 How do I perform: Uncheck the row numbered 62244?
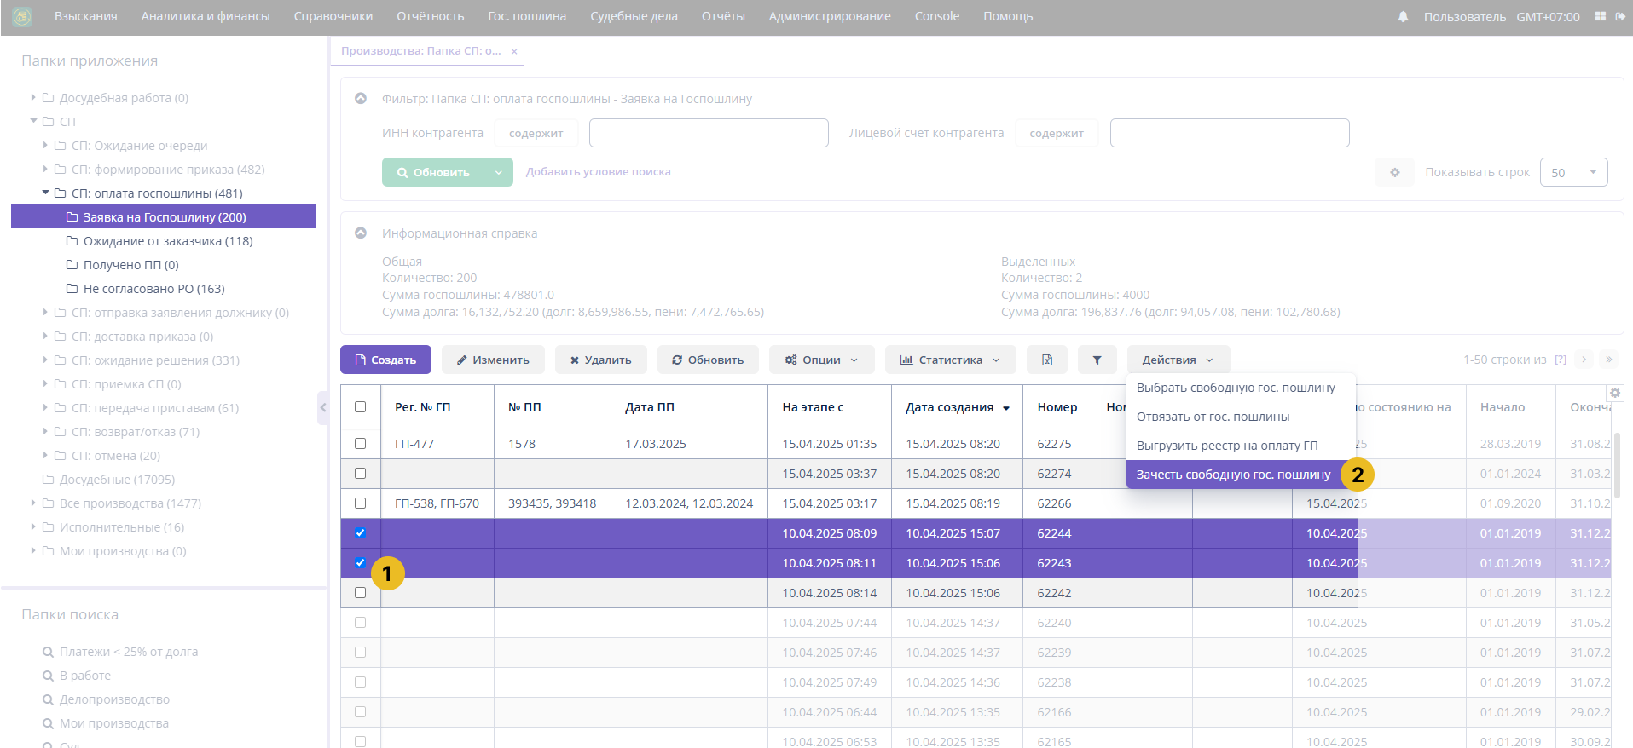360,533
